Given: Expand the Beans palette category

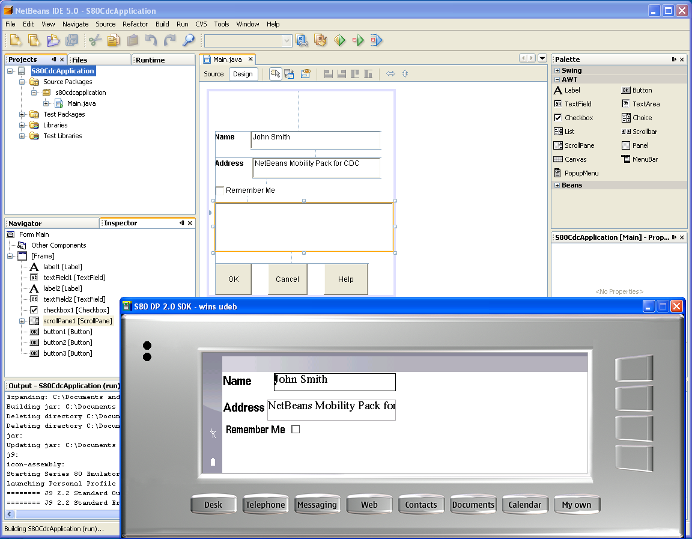Looking at the screenshot, I should point(557,186).
